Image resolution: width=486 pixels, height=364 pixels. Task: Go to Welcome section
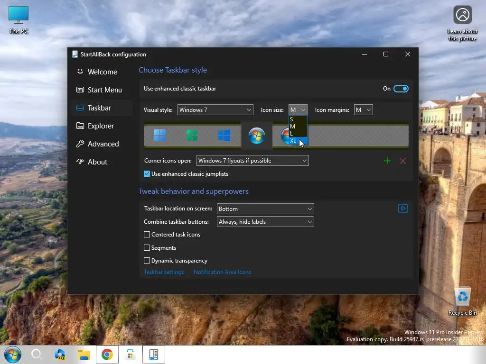coord(102,72)
